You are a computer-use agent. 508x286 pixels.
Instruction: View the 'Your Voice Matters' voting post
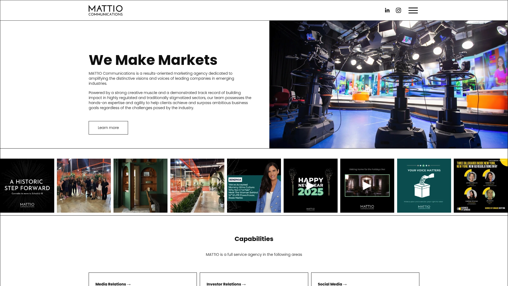pyautogui.click(x=424, y=185)
